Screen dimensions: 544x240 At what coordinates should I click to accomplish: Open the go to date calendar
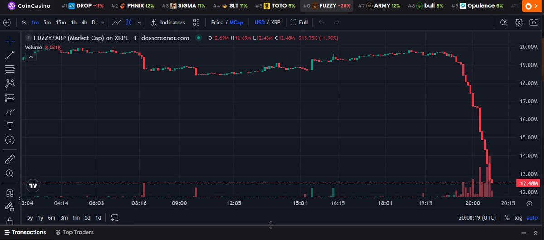(x=114, y=218)
